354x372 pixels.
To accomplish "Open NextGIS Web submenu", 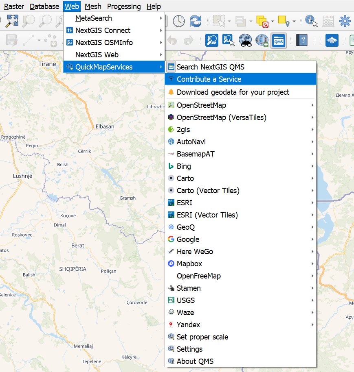I will click(114, 55).
